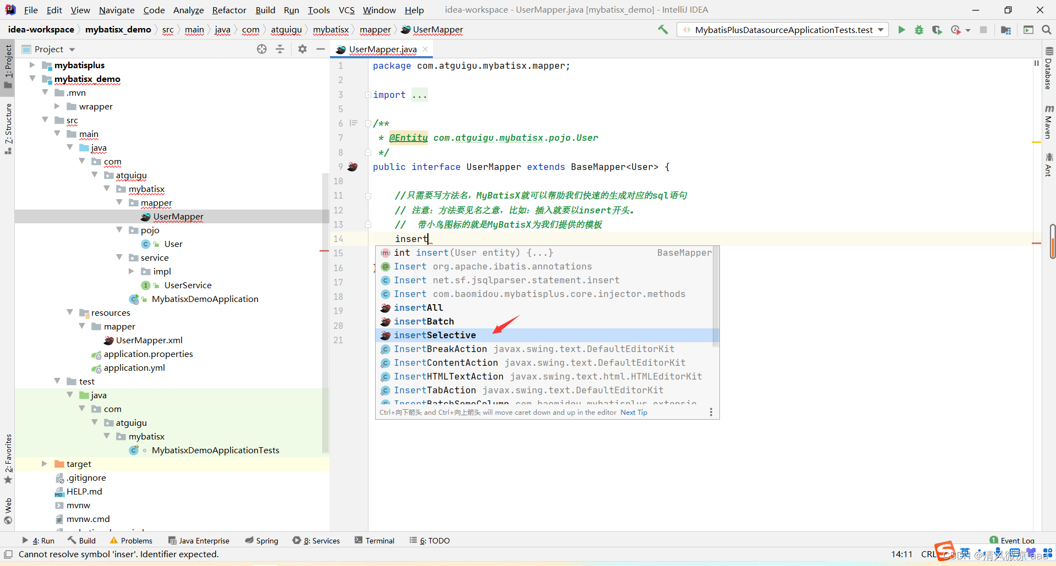The image size is (1056, 566).
Task: Expand the target folder
Action: [x=45, y=464]
